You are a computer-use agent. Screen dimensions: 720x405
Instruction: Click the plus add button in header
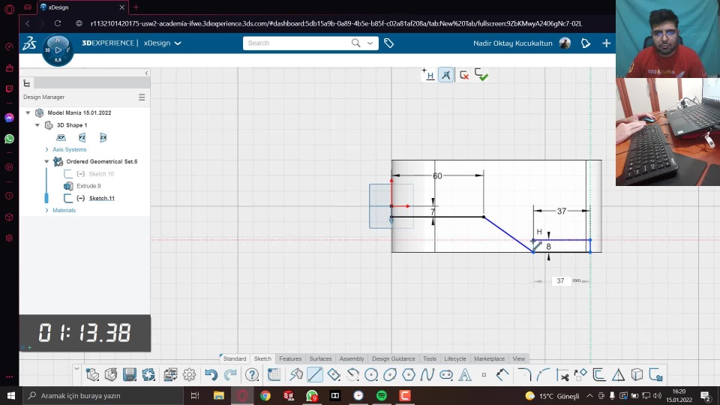click(x=607, y=43)
